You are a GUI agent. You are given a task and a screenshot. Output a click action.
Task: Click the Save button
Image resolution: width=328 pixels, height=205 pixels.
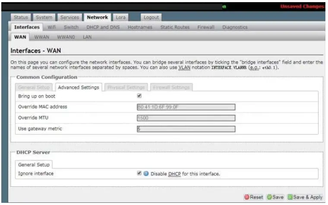click(275, 197)
